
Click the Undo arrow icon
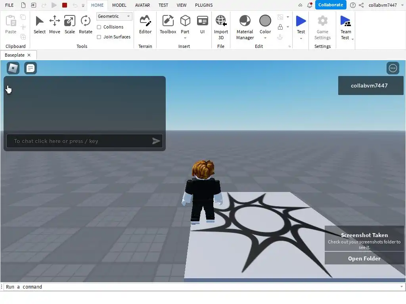75,5
